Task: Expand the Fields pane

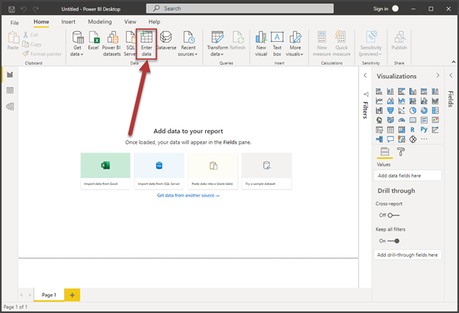Action: coord(451,75)
